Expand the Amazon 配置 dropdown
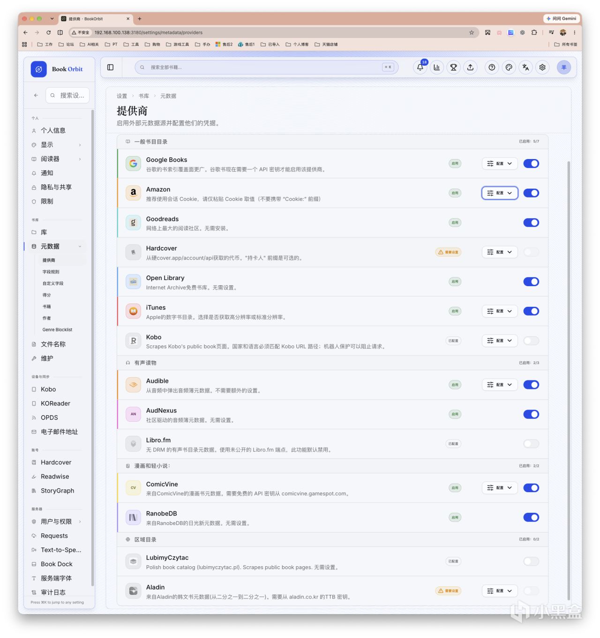Image resolution: width=600 pixels, height=638 pixels. [x=500, y=193]
